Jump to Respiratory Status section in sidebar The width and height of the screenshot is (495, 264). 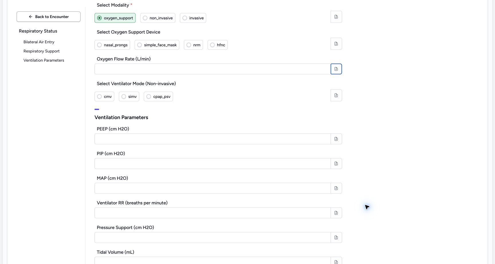point(38,31)
